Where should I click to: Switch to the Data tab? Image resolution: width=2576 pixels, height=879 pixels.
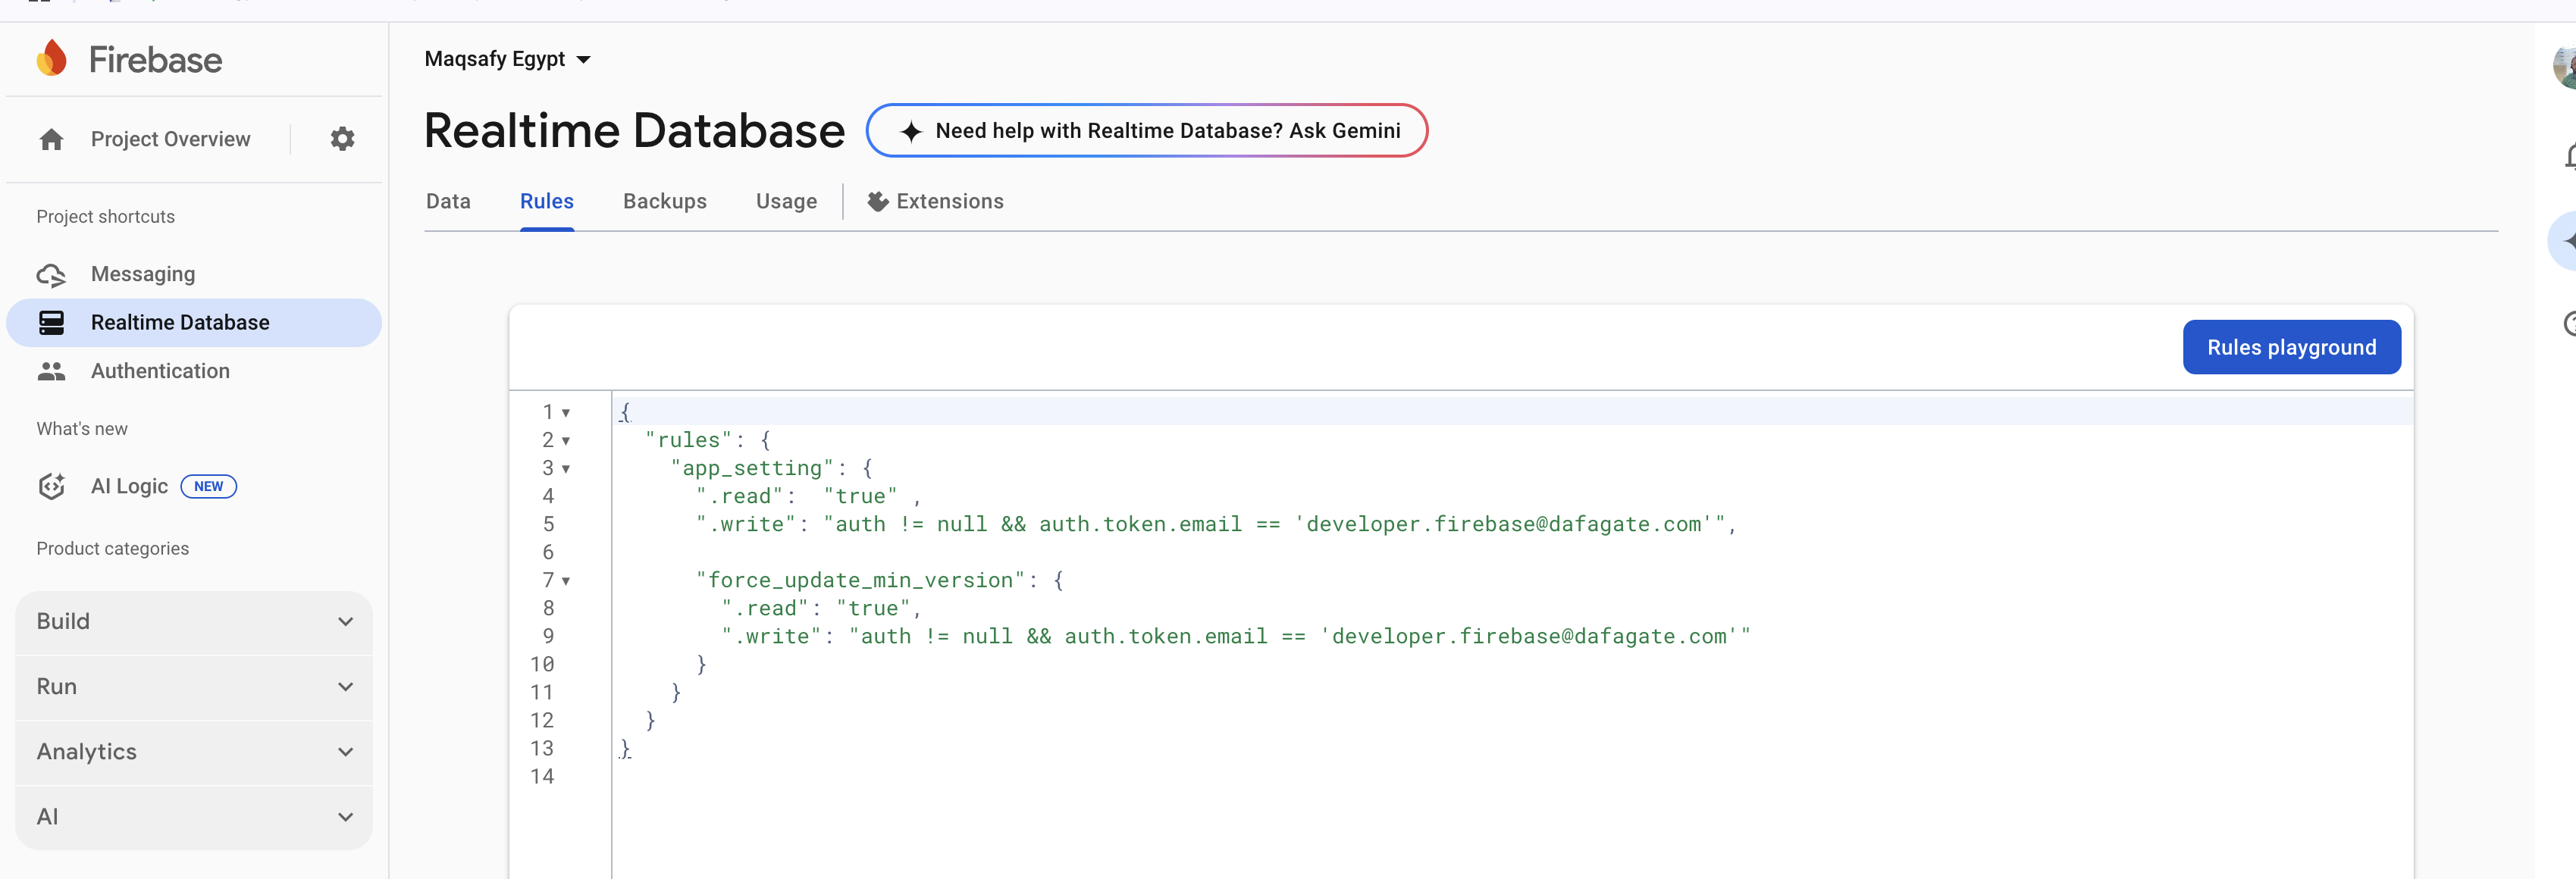[448, 201]
